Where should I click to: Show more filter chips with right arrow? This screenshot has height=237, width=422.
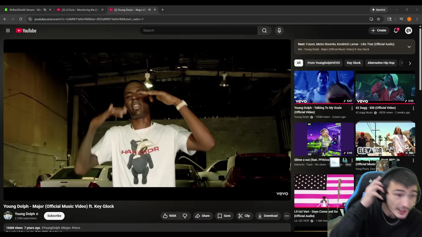pyautogui.click(x=410, y=63)
